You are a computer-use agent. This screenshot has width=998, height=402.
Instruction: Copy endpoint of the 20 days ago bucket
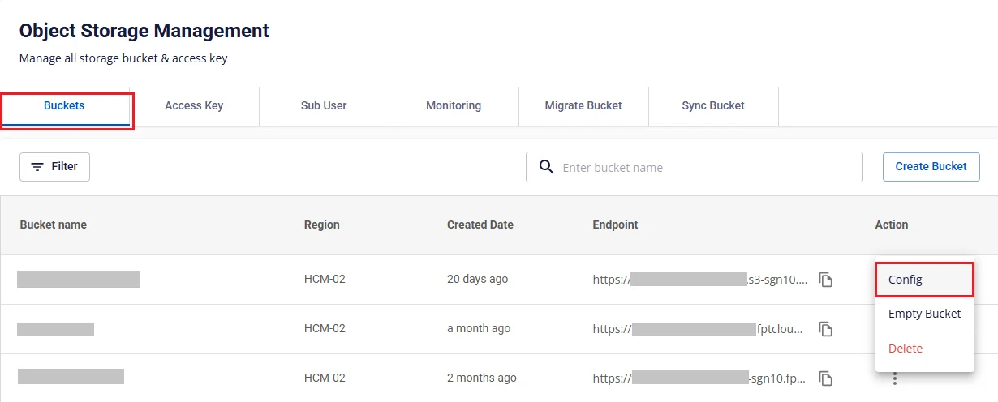pos(826,280)
